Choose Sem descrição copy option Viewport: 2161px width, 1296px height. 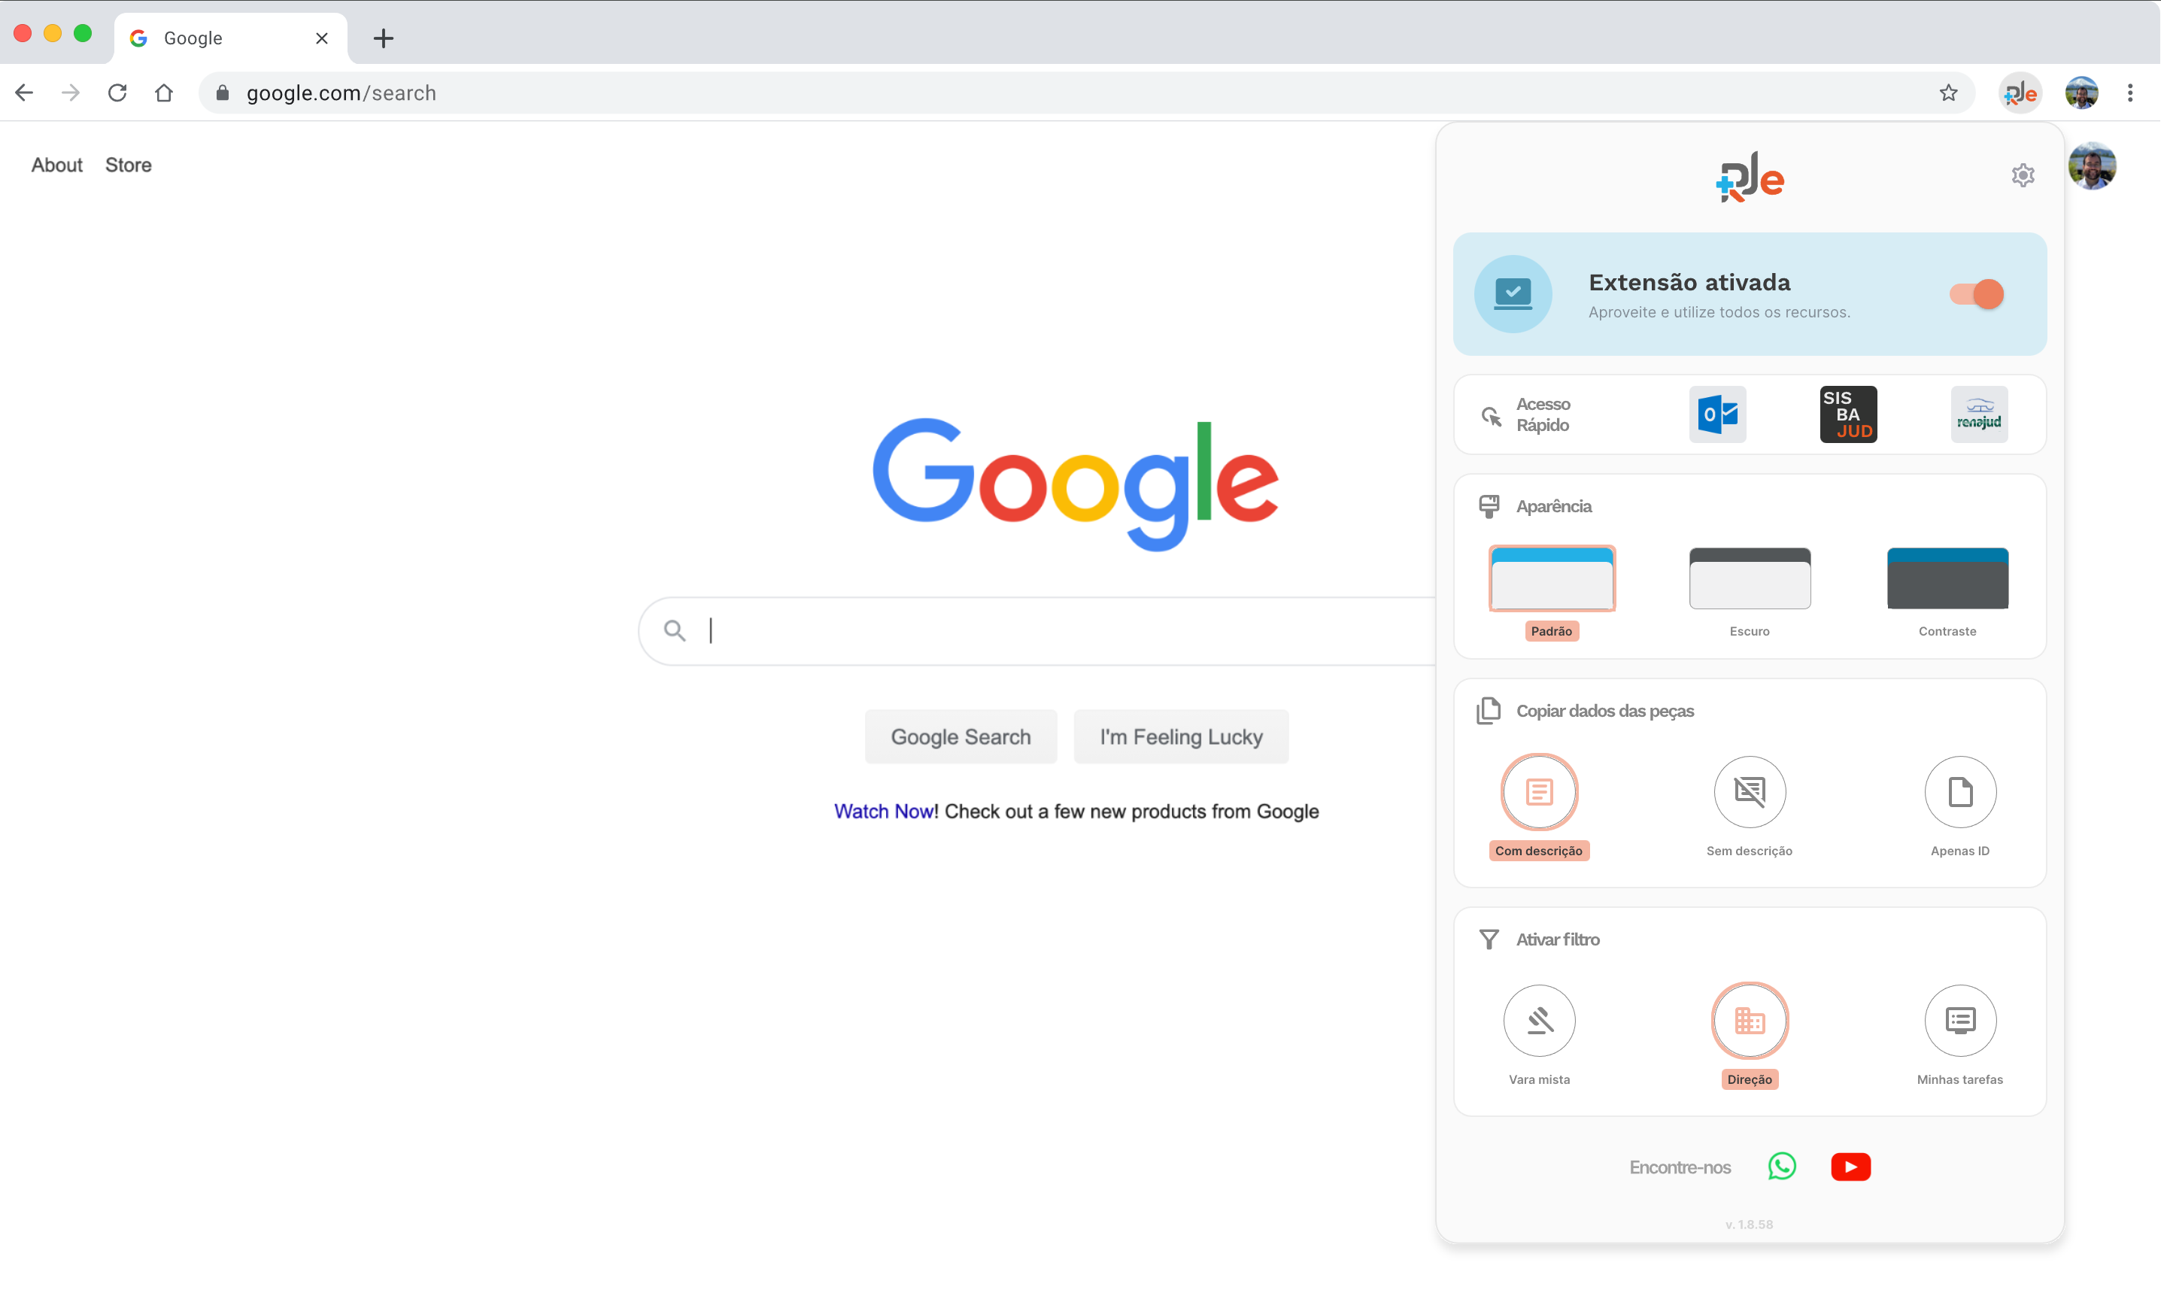[x=1749, y=792]
